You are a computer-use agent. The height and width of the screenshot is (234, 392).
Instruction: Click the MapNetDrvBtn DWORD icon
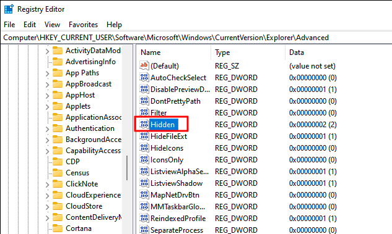click(x=144, y=194)
